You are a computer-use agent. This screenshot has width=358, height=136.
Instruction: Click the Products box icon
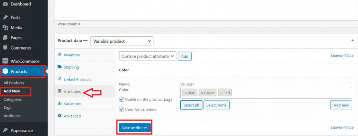click(x=5, y=71)
